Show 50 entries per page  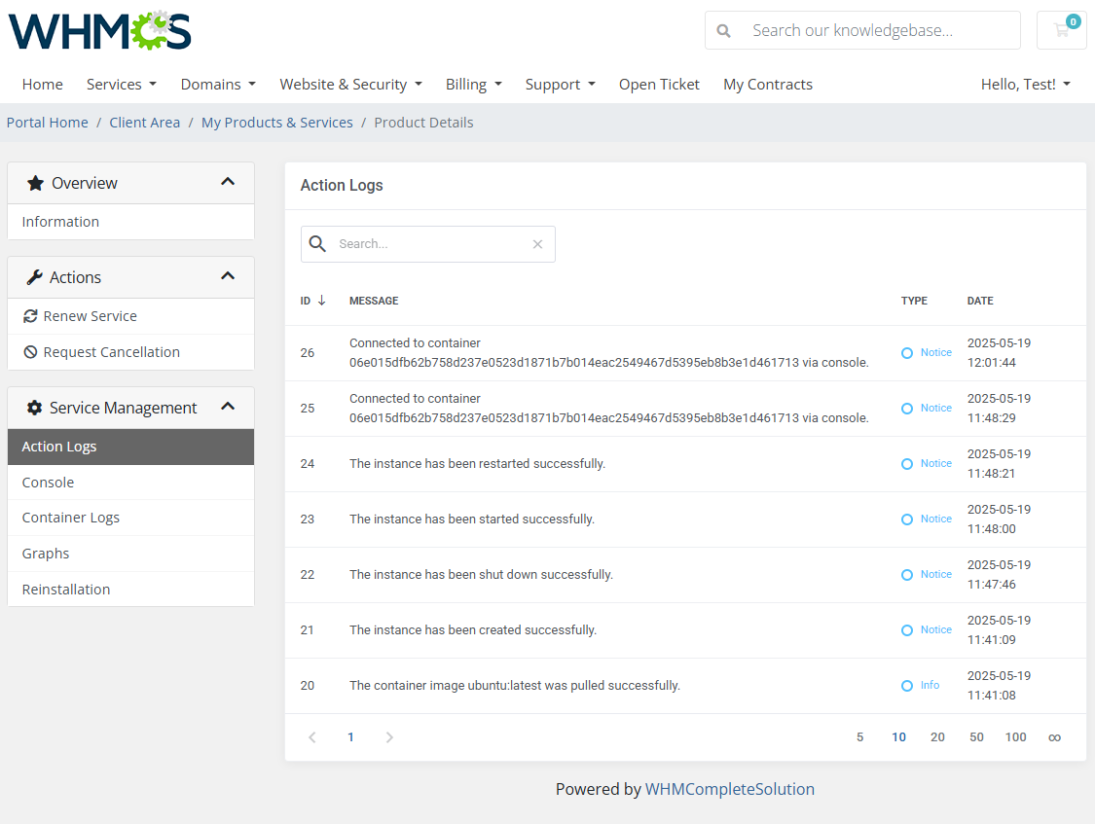(x=976, y=737)
